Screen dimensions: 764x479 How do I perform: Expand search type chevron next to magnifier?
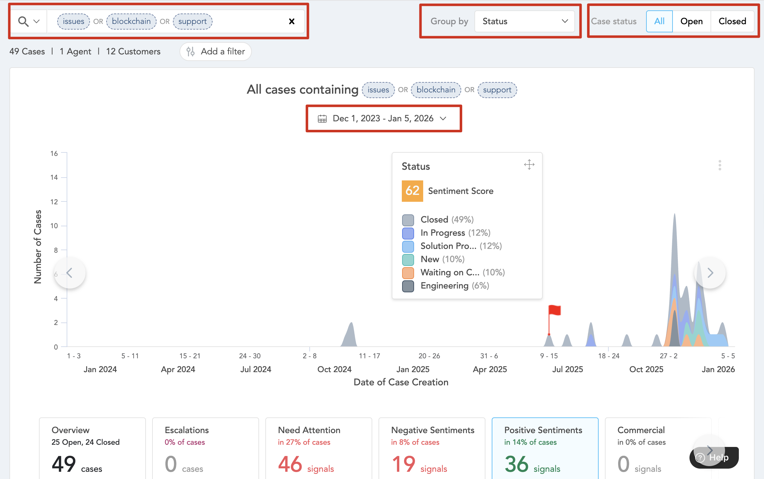click(36, 21)
